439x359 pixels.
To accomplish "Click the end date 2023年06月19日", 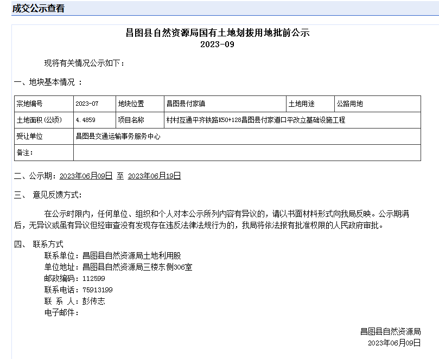I will (154, 176).
